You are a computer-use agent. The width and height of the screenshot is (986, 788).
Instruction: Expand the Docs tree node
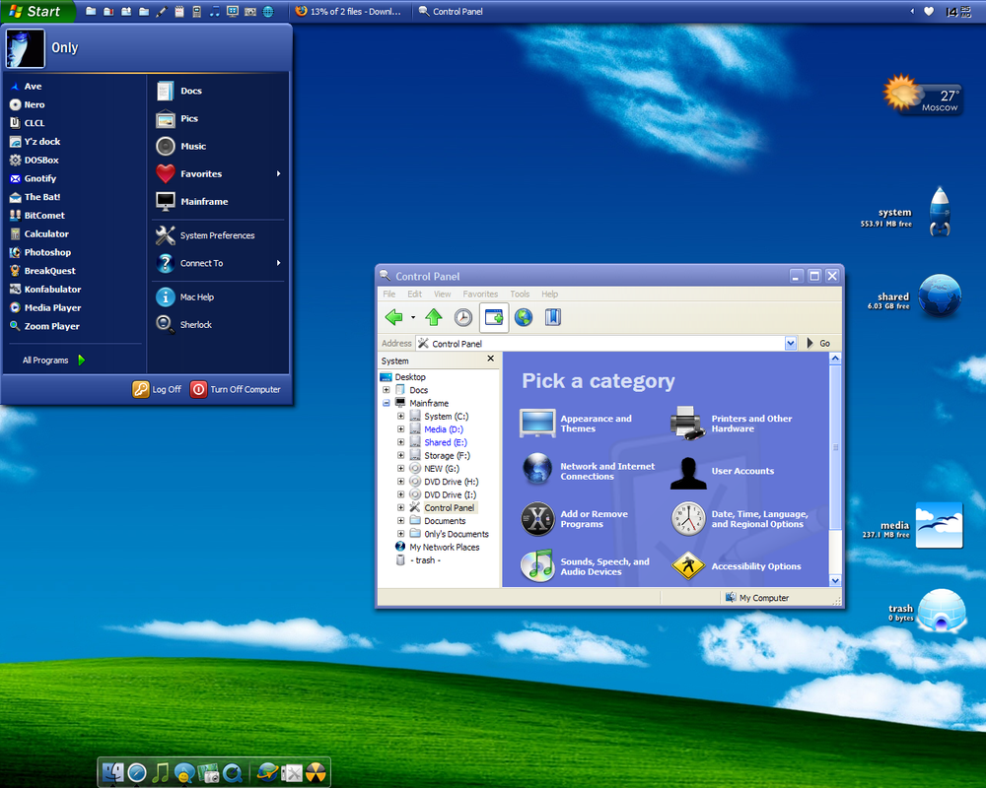pos(387,390)
